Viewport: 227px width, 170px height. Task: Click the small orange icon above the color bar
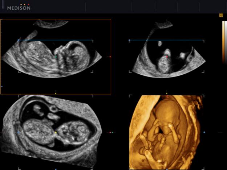coord(221,15)
